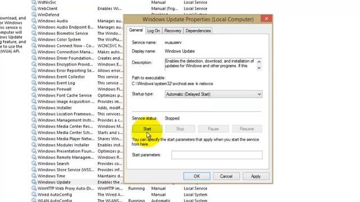This screenshot has width=360, height=202.
Task: Select the Windows Location Framework row
Action: pos(77,114)
